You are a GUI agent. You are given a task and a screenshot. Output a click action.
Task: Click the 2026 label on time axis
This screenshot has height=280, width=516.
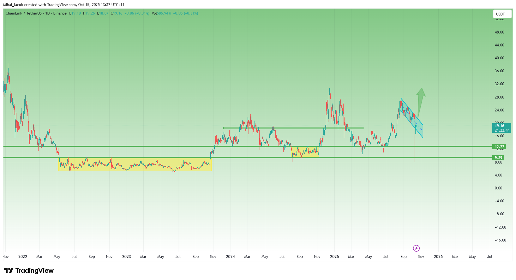tap(438, 257)
